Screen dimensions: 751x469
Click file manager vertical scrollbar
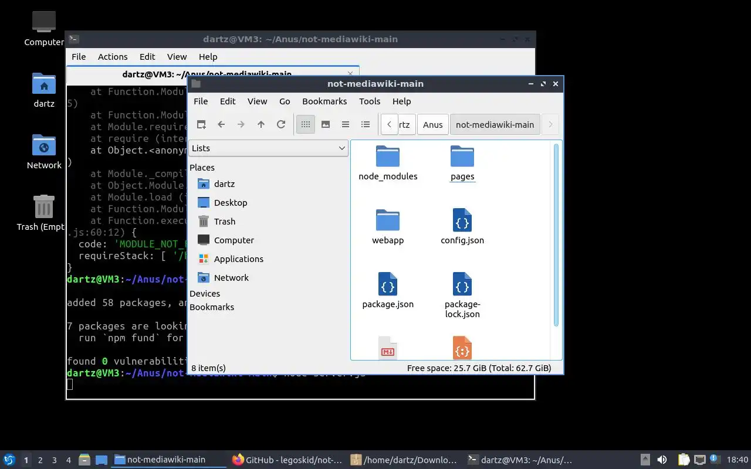pos(556,235)
